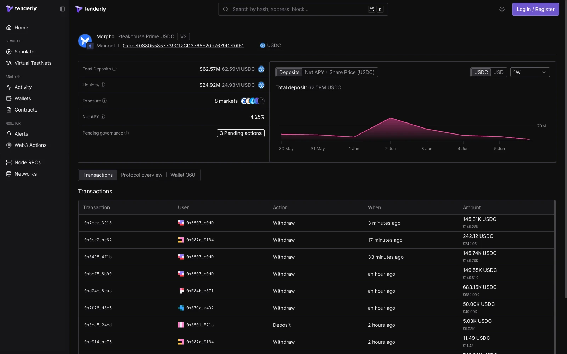
Task: Click the Amount column header
Action: click(472, 207)
